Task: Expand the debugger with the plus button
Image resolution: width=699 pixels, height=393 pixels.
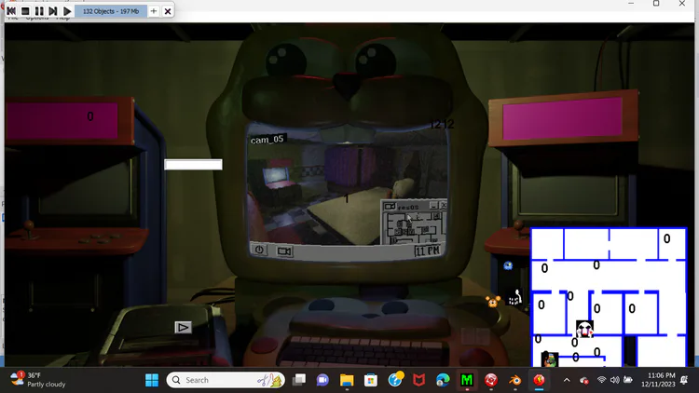Action: [x=154, y=11]
